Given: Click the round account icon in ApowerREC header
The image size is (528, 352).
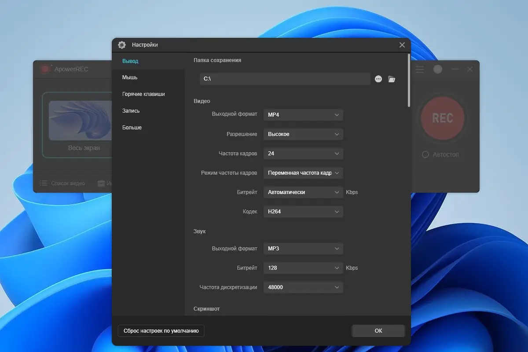Looking at the screenshot, I should tap(437, 70).
